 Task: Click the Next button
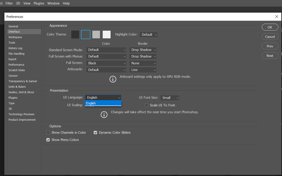270,56
